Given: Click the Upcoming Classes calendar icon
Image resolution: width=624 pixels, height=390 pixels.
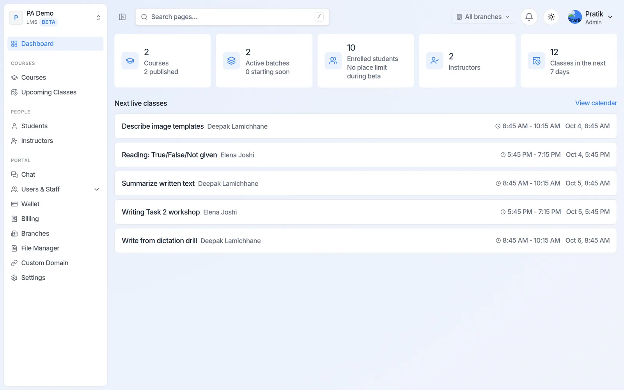Looking at the screenshot, I should pos(14,92).
